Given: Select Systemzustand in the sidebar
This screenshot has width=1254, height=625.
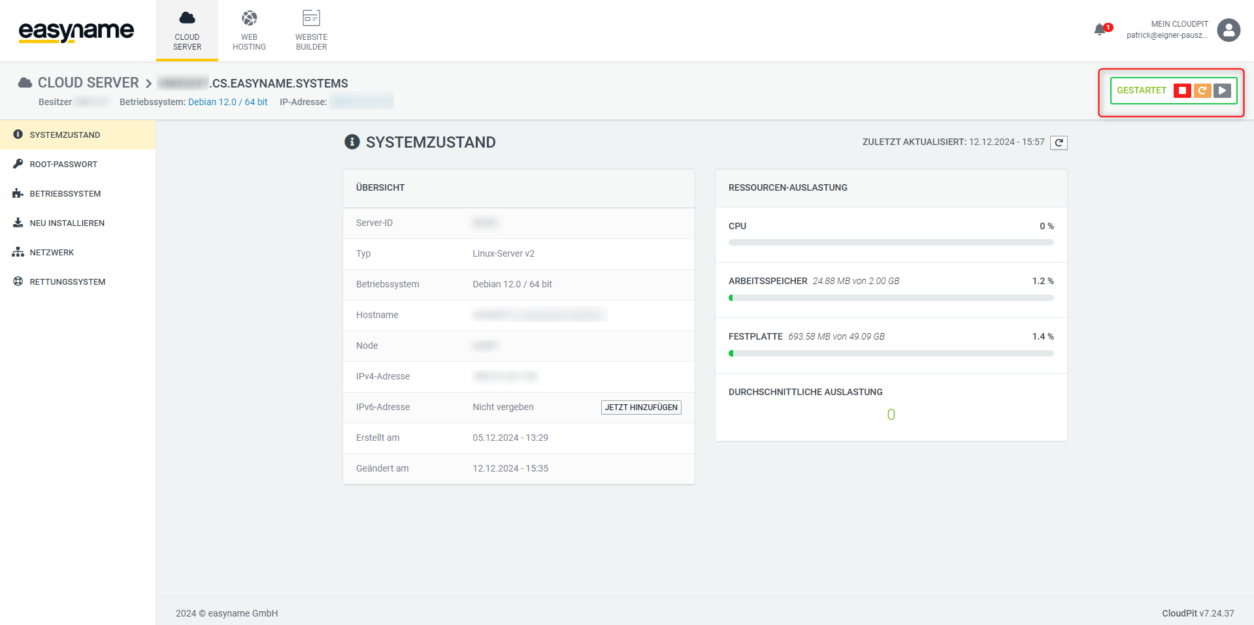Looking at the screenshot, I should pyautogui.click(x=65, y=135).
